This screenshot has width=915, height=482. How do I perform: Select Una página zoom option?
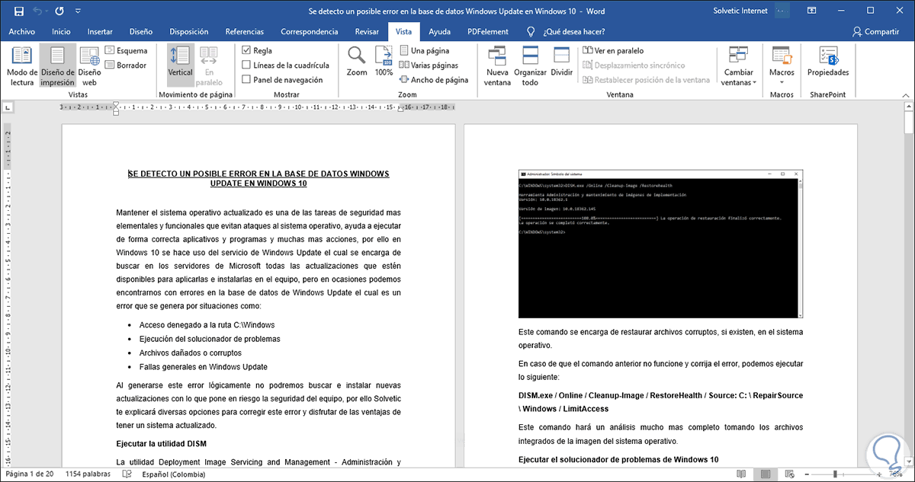tap(424, 51)
